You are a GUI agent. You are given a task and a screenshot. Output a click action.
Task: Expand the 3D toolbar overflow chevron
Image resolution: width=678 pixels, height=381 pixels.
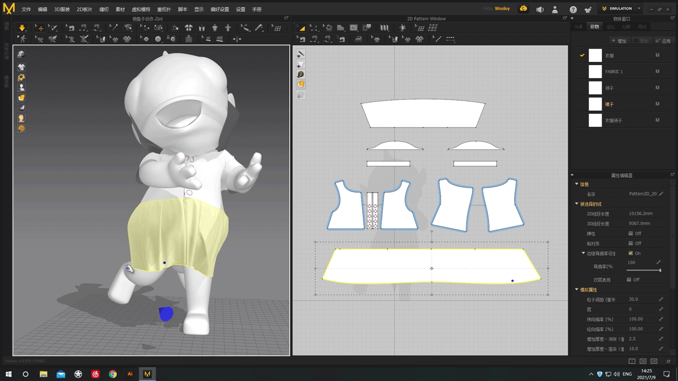point(287,28)
